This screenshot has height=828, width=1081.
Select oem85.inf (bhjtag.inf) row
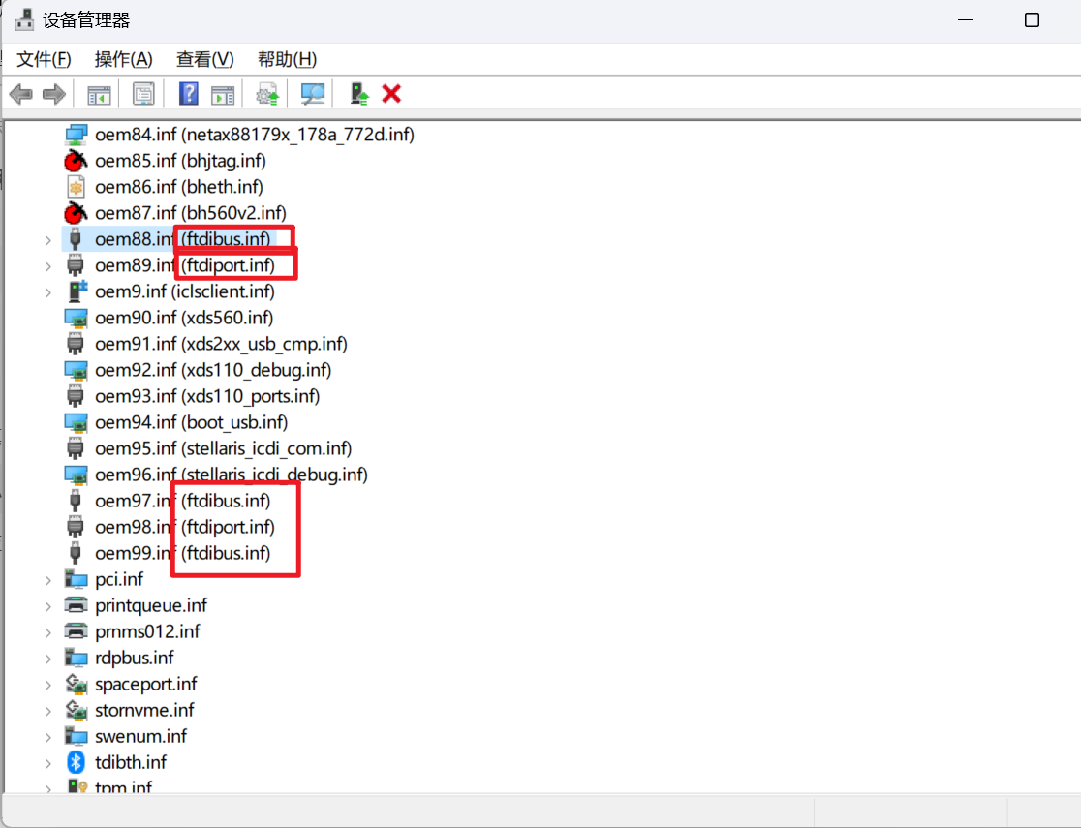click(180, 161)
